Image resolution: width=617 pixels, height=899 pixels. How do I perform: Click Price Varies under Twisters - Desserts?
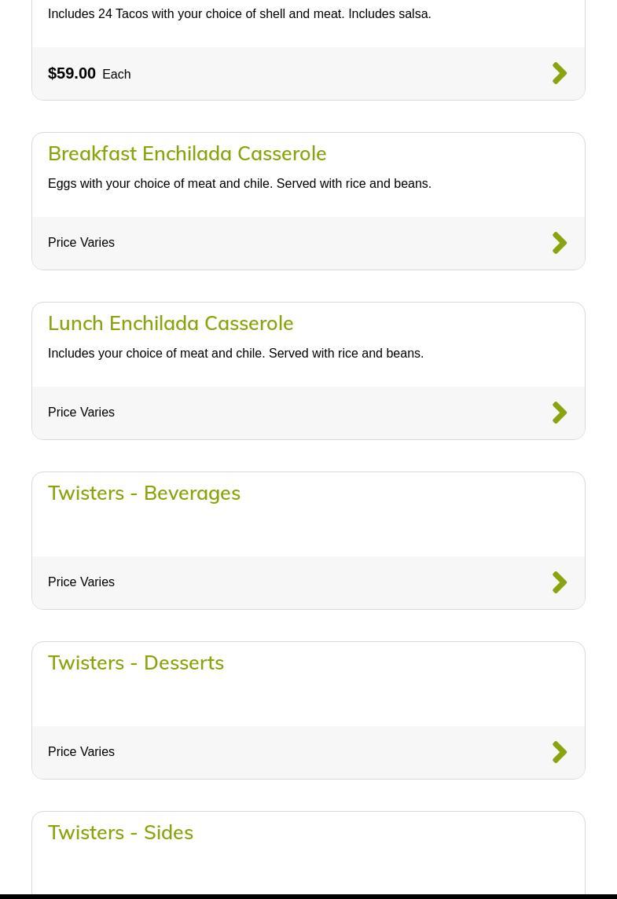pos(81,752)
